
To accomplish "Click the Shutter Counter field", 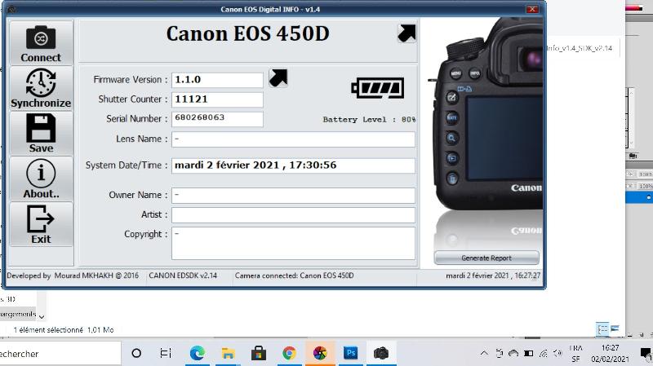I will [x=217, y=99].
